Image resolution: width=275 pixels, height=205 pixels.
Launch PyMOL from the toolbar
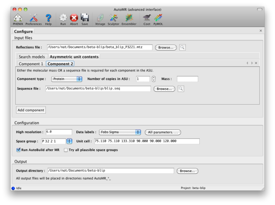coord(158,18)
